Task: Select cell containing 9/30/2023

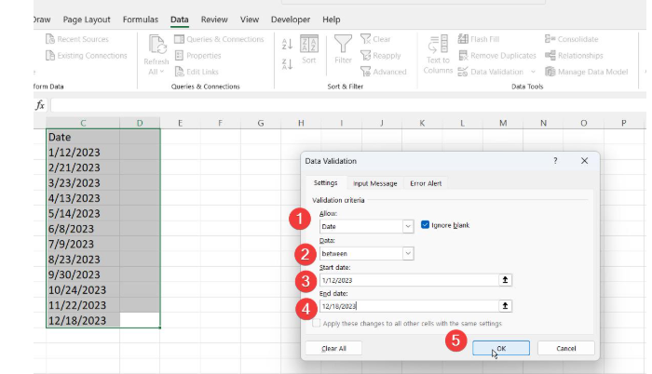Action: (83, 274)
